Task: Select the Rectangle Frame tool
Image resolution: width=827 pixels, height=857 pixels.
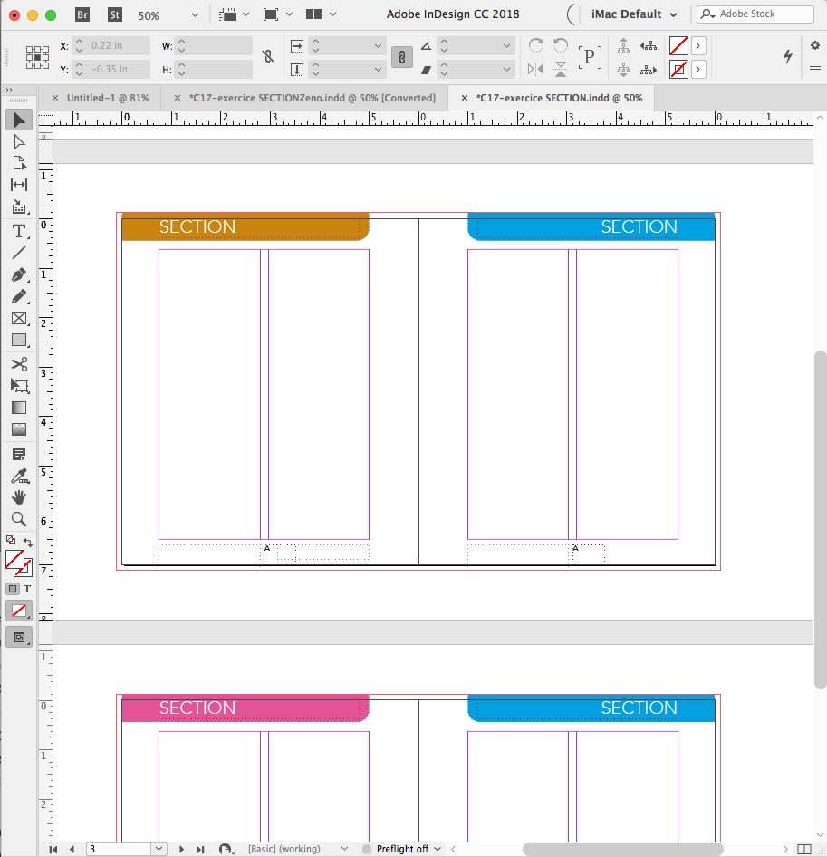Action: click(x=19, y=318)
